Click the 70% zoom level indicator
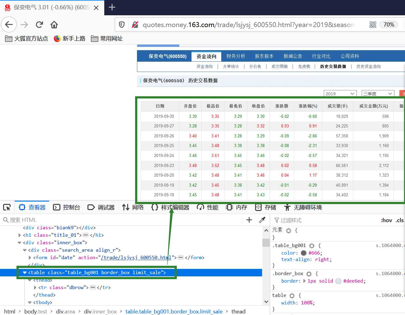This screenshot has height=315, width=405. coord(389,25)
